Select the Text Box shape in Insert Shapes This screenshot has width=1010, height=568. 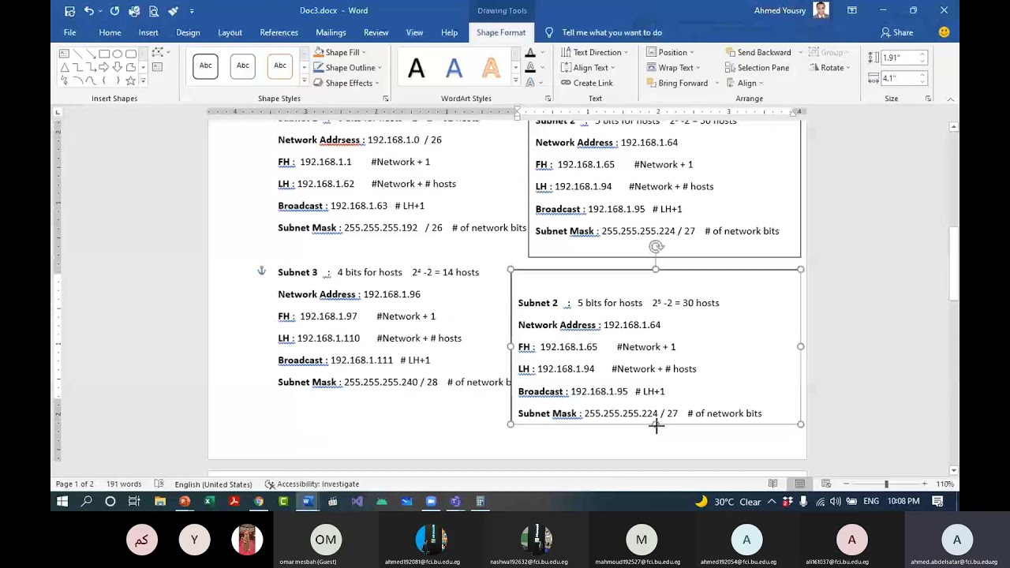tap(65, 54)
